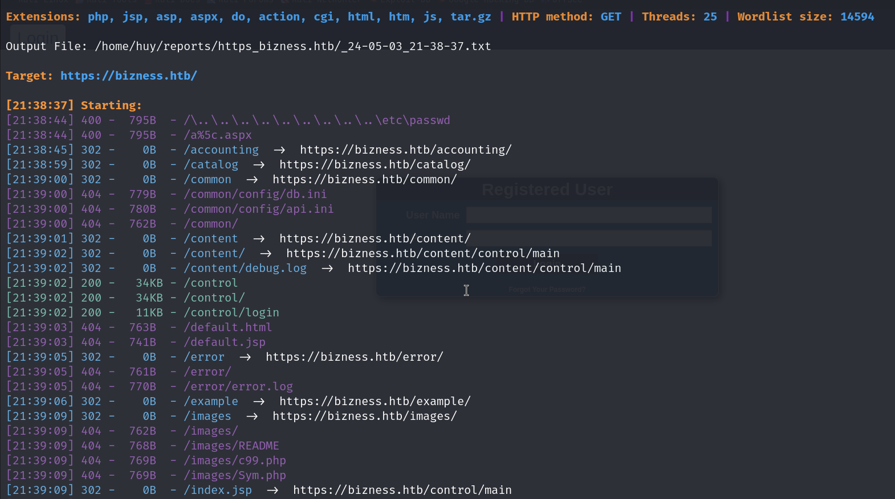Click the /images/c99.php path entry
The image size is (895, 499).
(235, 460)
